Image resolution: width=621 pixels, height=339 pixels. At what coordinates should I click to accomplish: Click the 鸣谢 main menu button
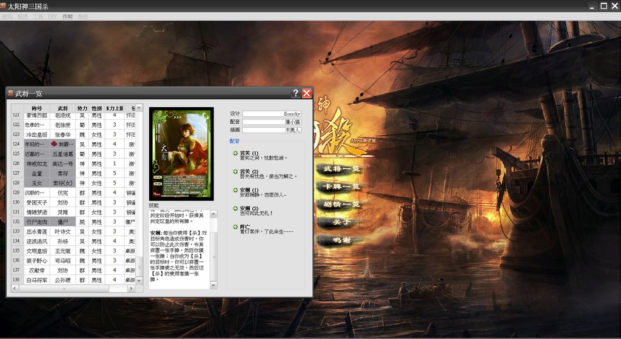coord(341,240)
